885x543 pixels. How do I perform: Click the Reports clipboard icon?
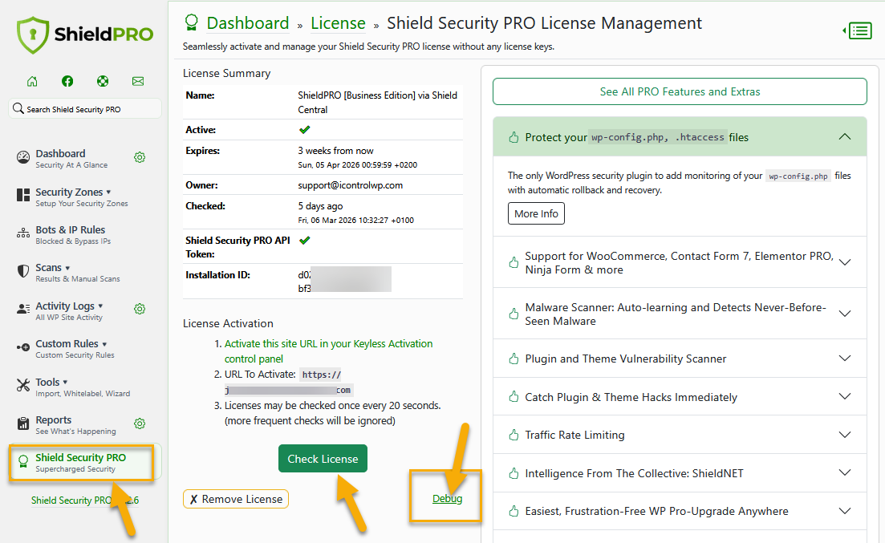pos(23,423)
